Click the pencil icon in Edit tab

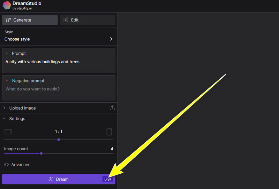pyautogui.click(x=66, y=20)
